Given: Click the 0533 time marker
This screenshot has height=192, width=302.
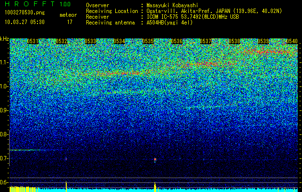Looking at the screenshot, I should (90, 41).
